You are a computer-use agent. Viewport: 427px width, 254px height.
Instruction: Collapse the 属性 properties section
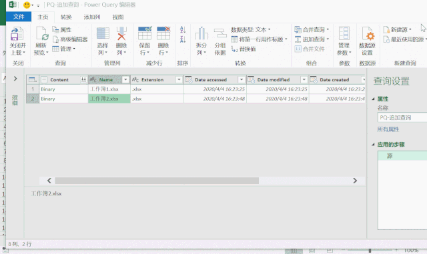tap(374, 99)
